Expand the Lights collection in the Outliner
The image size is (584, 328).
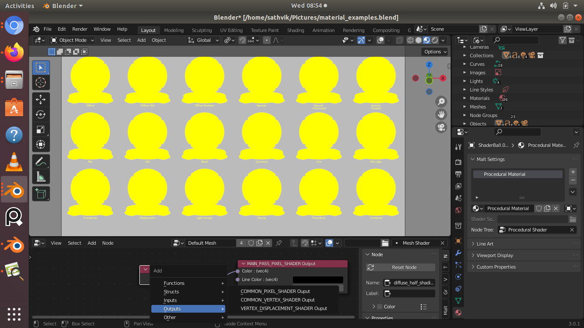pos(465,81)
